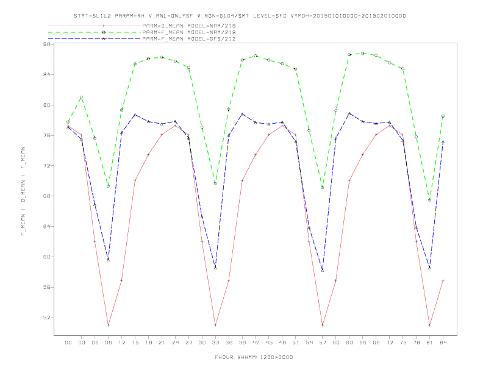Select legend label PARM=O_MEAN MODEL=NAM/218
This screenshot has height=373, width=483.
189,26
